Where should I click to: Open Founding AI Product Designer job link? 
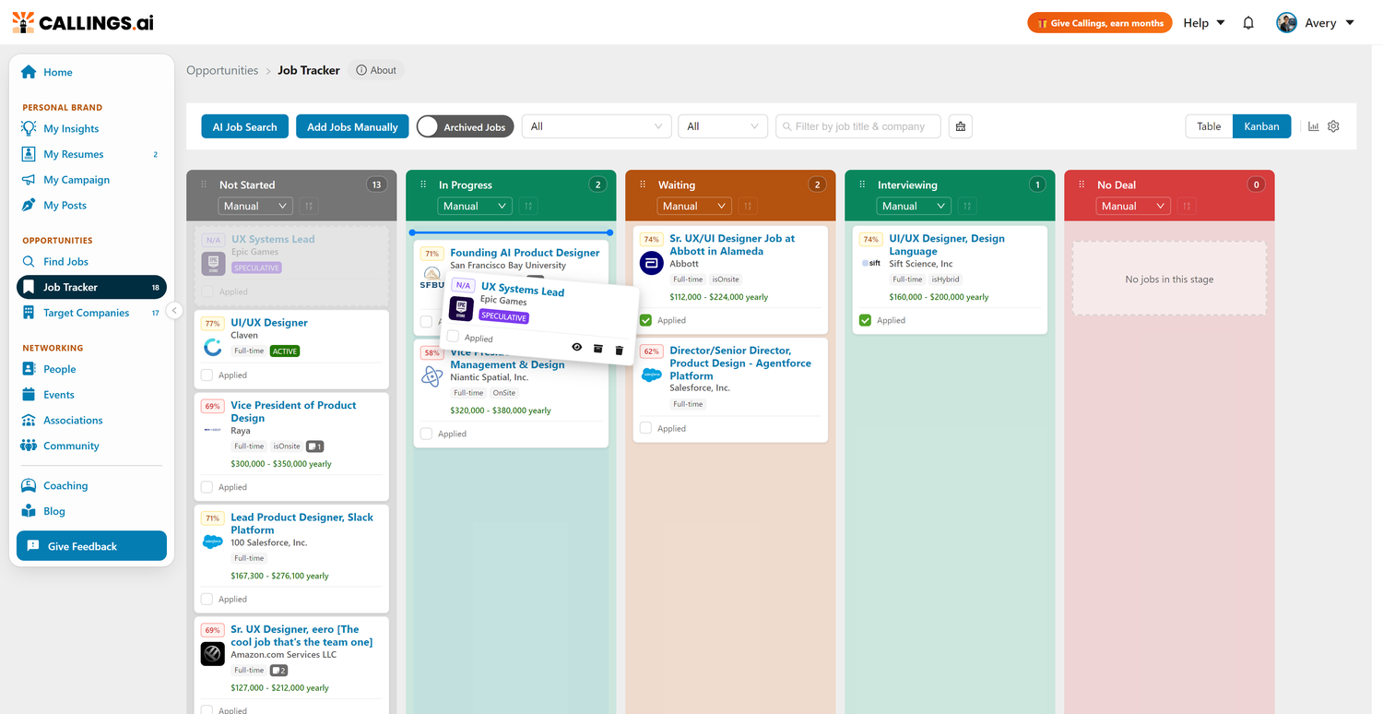(525, 252)
